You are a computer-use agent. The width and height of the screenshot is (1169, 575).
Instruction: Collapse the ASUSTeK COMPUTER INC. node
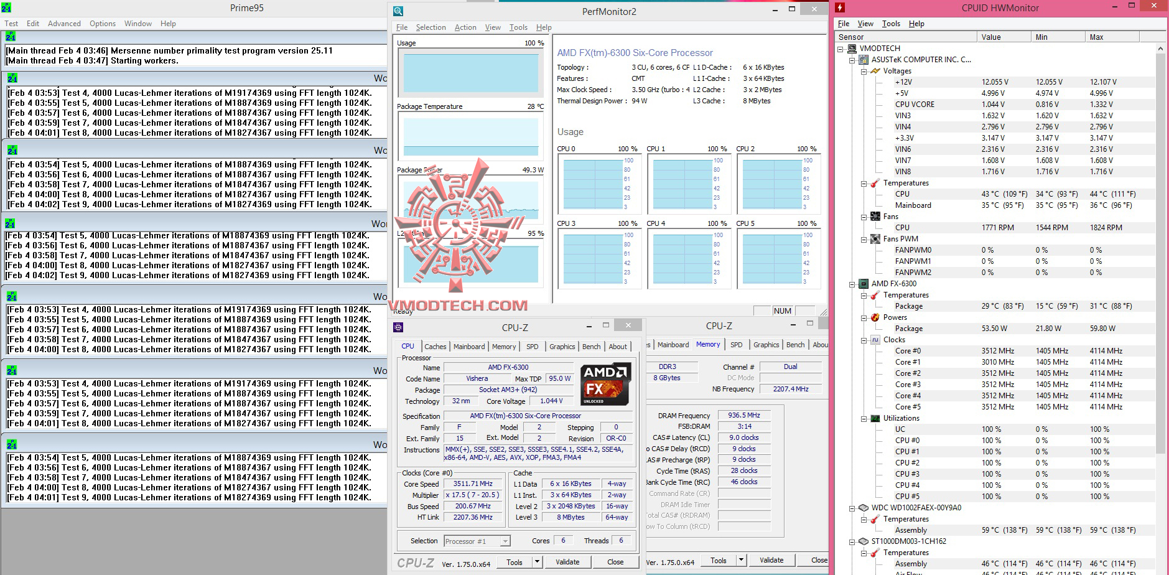pos(852,60)
